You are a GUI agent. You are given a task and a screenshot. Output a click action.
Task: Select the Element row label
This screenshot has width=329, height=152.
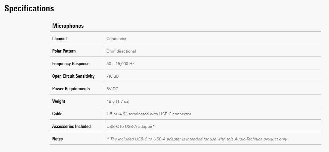coord(60,39)
